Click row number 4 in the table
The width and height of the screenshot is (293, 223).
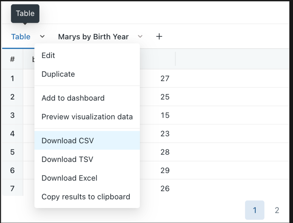tap(12, 134)
